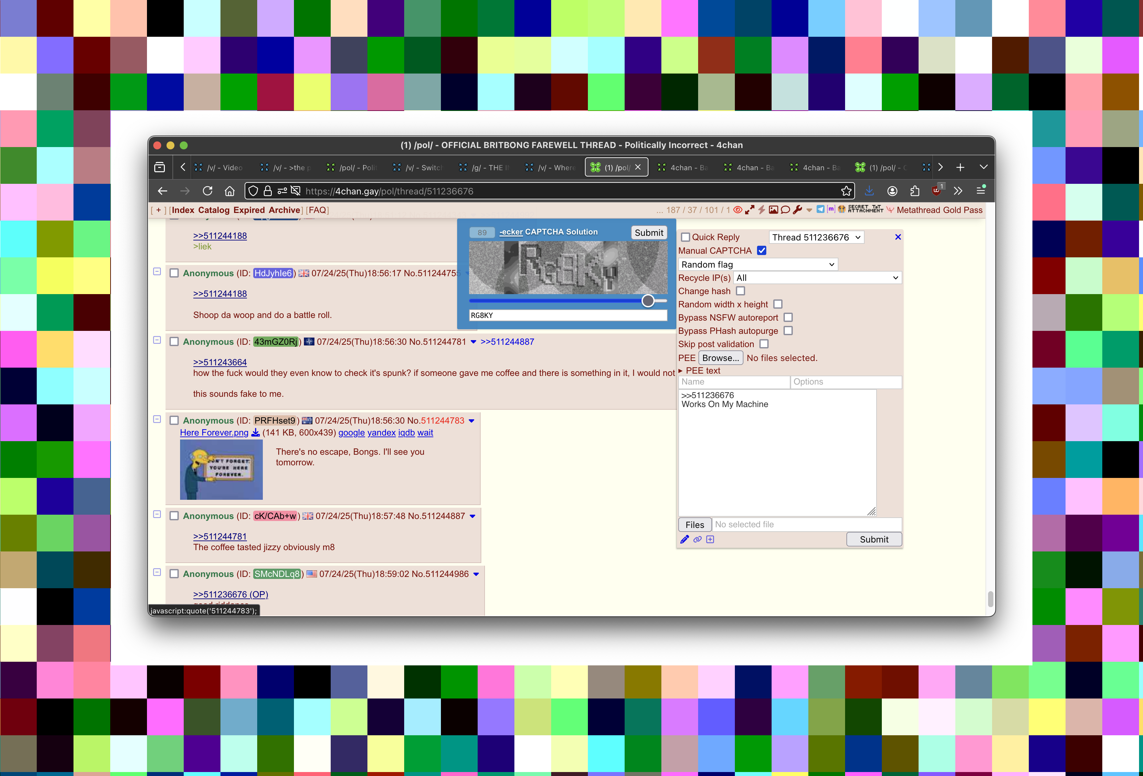Click the page vertical scrollbar thumb
Image resolution: width=1143 pixels, height=776 pixels.
point(990,599)
